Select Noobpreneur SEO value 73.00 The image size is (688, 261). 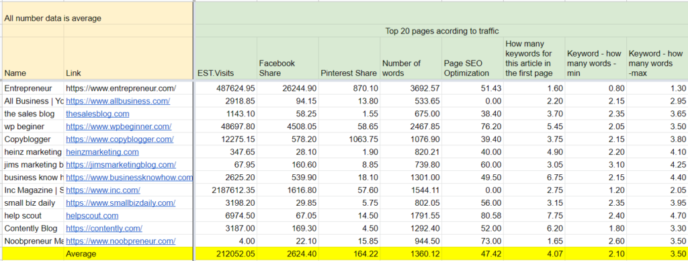472,241
